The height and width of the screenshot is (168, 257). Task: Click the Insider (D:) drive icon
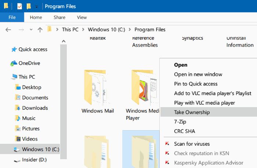coord(17,161)
